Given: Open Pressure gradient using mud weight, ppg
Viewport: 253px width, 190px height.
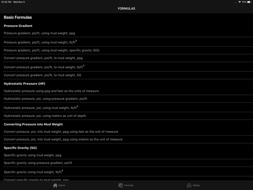Looking at the screenshot, I should click(39, 33).
